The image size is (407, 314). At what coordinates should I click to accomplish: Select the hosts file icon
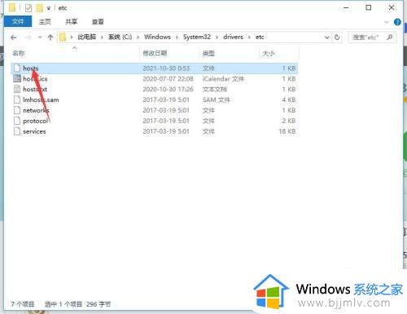pyautogui.click(x=17, y=68)
